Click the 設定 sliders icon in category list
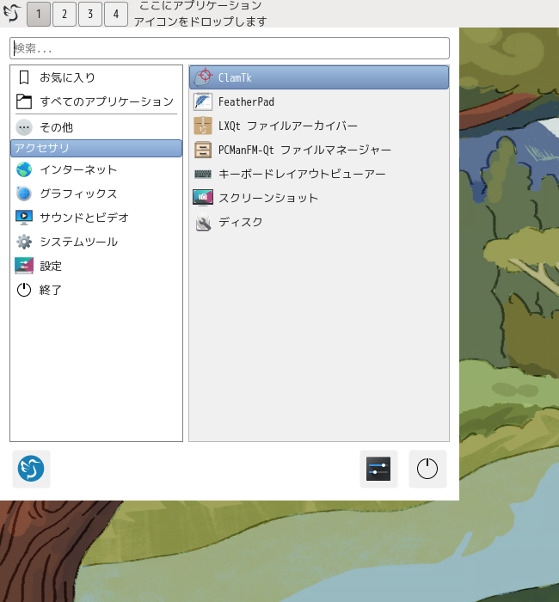 pyautogui.click(x=24, y=266)
